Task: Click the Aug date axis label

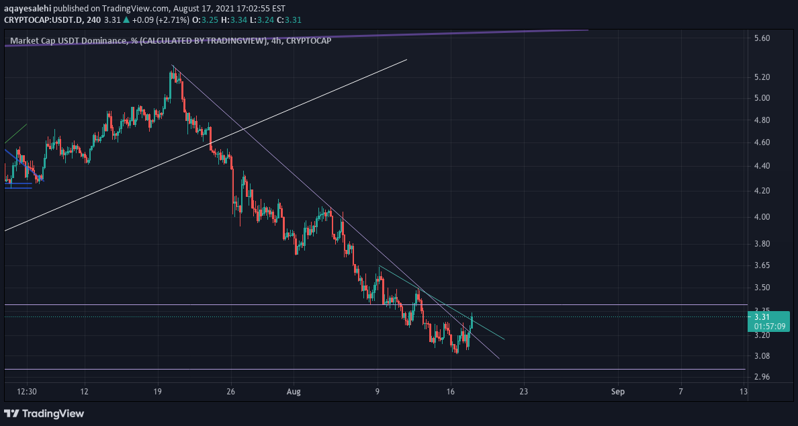Action: click(294, 391)
